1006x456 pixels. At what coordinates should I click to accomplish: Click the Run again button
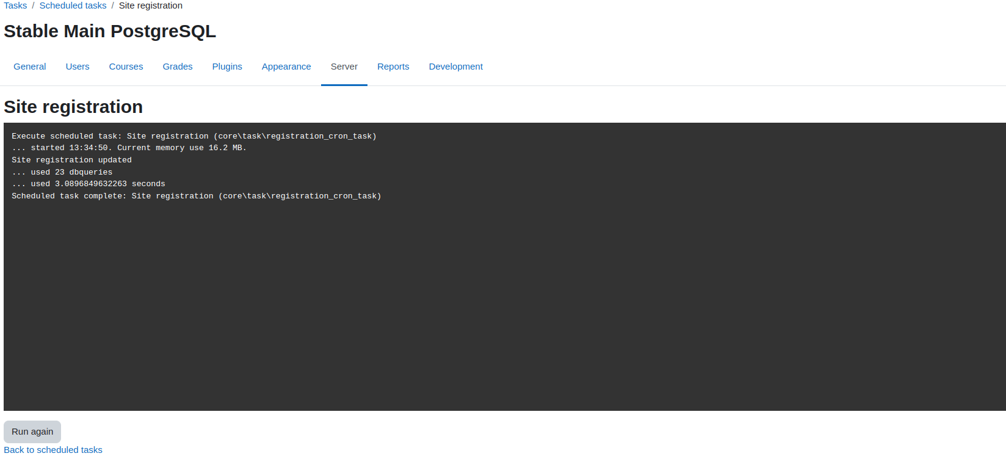pyautogui.click(x=32, y=432)
